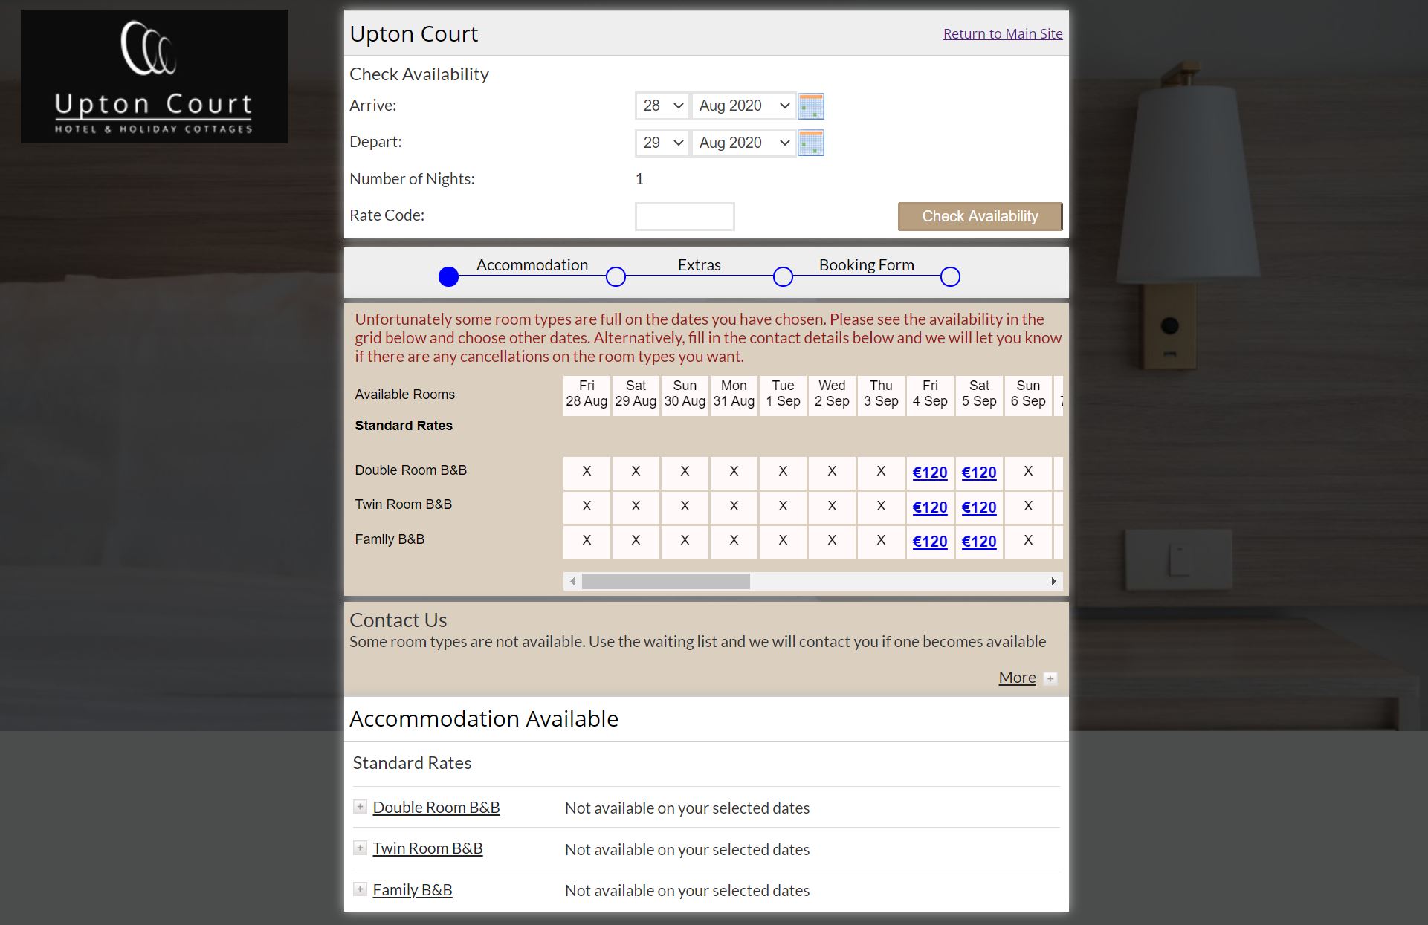Click Twin Room B&B X on Sat 29 Aug
The width and height of the screenshot is (1428, 925).
click(x=636, y=507)
